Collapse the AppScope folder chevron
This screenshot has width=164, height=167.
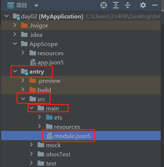coord(15,43)
